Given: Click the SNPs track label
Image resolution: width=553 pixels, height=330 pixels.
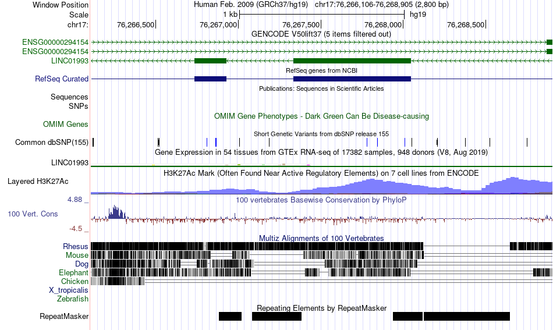Looking at the screenshot, I should click(x=79, y=106).
